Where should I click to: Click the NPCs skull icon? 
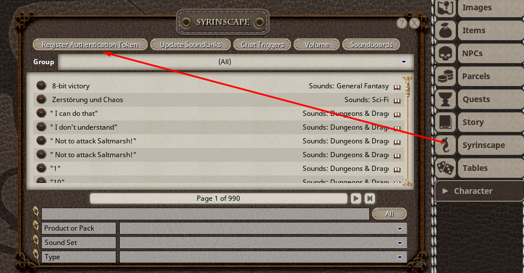tap(446, 53)
